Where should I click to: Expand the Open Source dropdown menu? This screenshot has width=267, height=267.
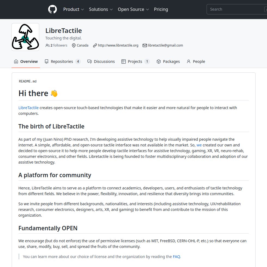pos(133,9)
